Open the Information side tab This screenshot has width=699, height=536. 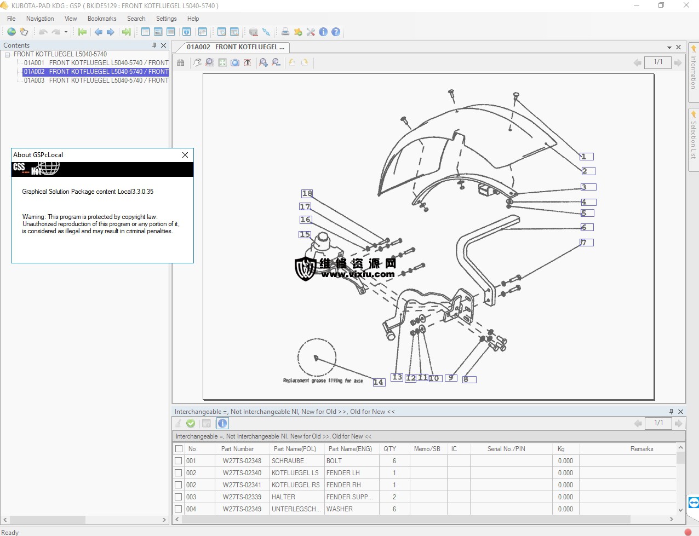coord(694,72)
